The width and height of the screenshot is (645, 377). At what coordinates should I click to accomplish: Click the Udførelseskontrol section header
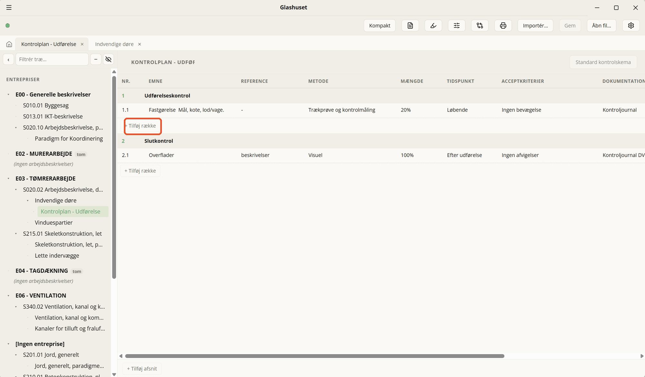(x=167, y=96)
